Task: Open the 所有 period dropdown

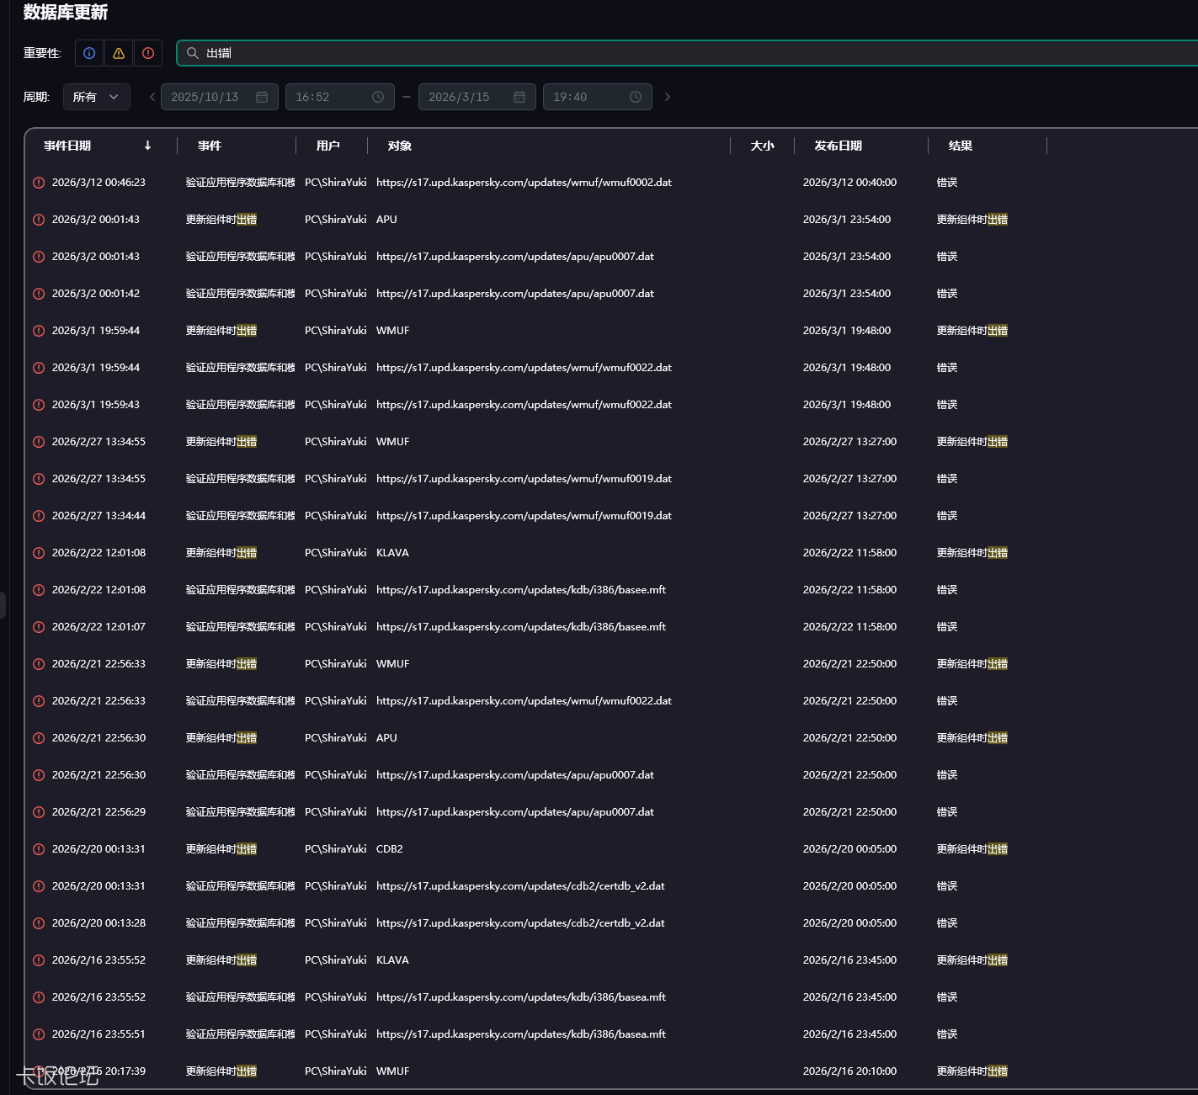Action: 96,97
